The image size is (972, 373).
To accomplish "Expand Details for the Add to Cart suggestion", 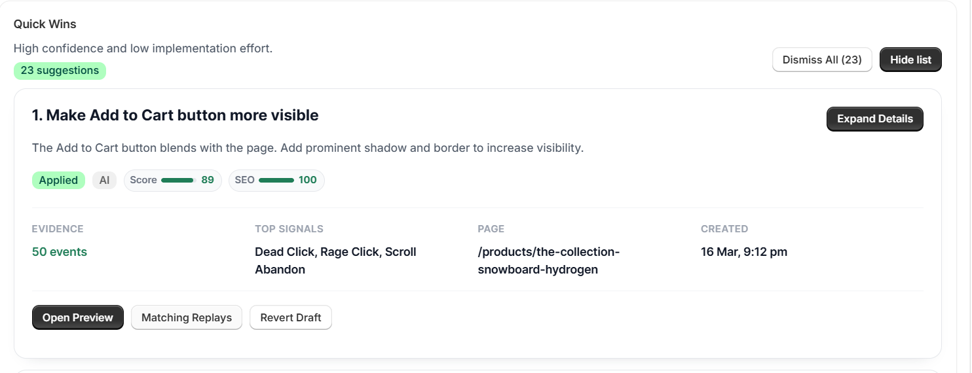I will click(874, 119).
